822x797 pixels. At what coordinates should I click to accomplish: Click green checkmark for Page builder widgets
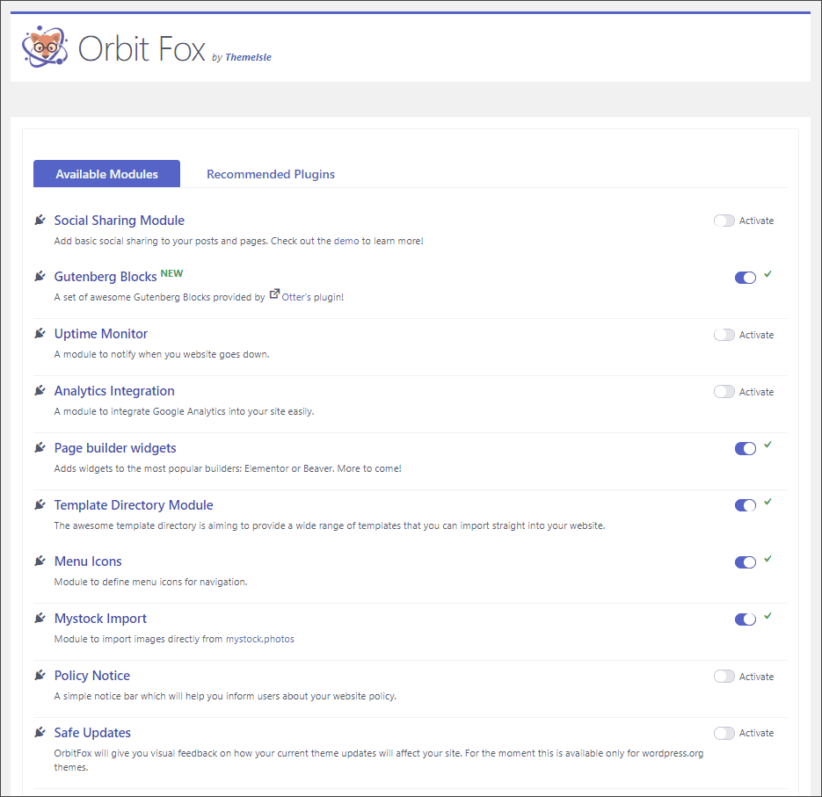click(767, 445)
